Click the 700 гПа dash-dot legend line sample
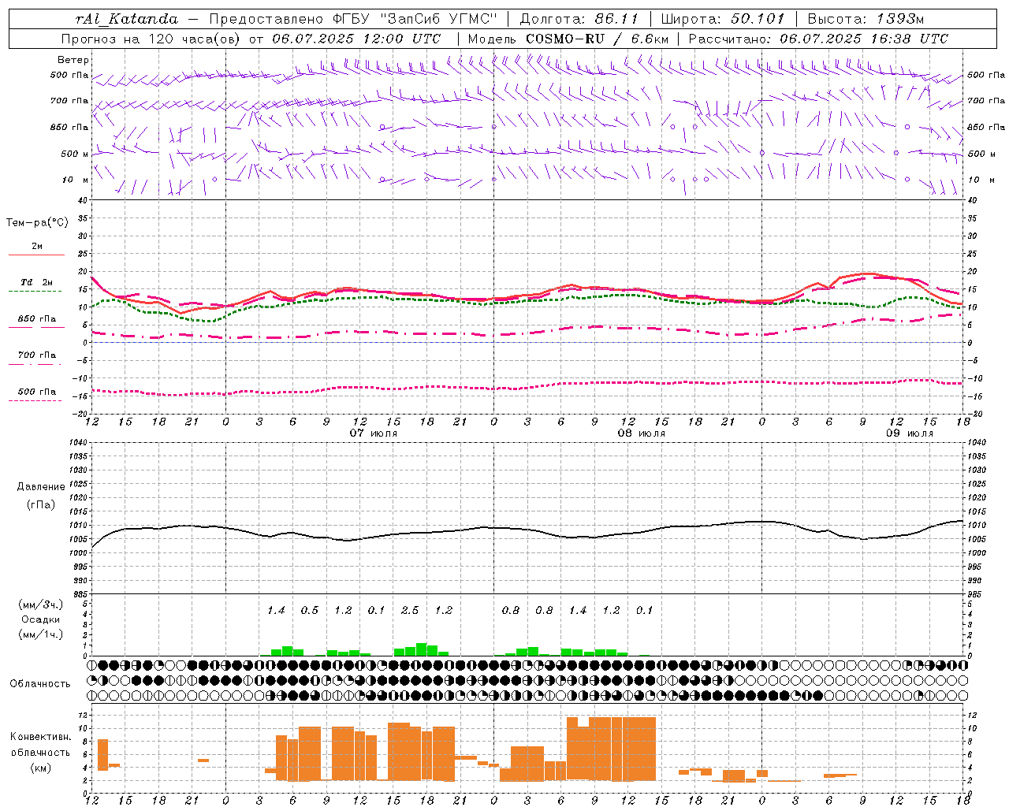Image resolution: width=1009 pixels, height=807 pixels. tap(35, 364)
